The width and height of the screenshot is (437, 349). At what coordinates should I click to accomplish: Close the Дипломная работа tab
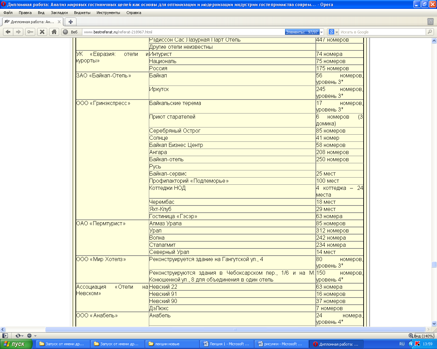point(59,22)
